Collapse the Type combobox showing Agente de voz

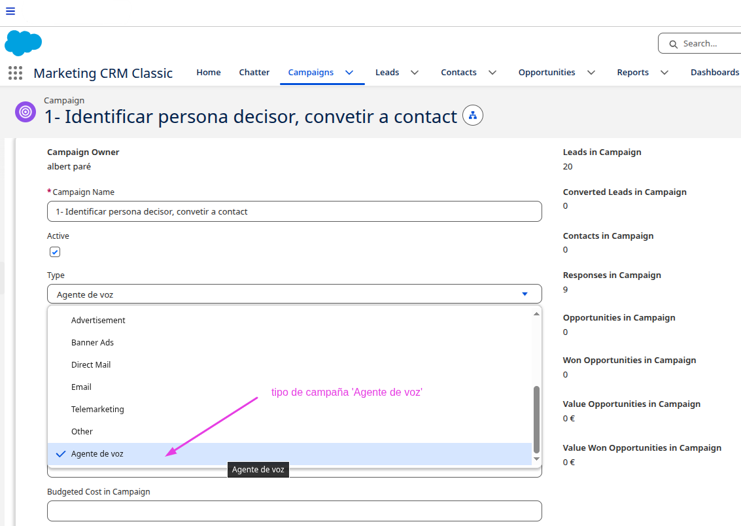point(294,294)
